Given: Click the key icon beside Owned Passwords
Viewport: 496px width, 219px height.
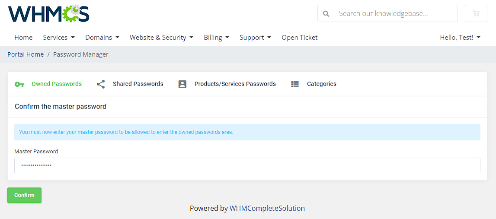Looking at the screenshot, I should tap(19, 84).
